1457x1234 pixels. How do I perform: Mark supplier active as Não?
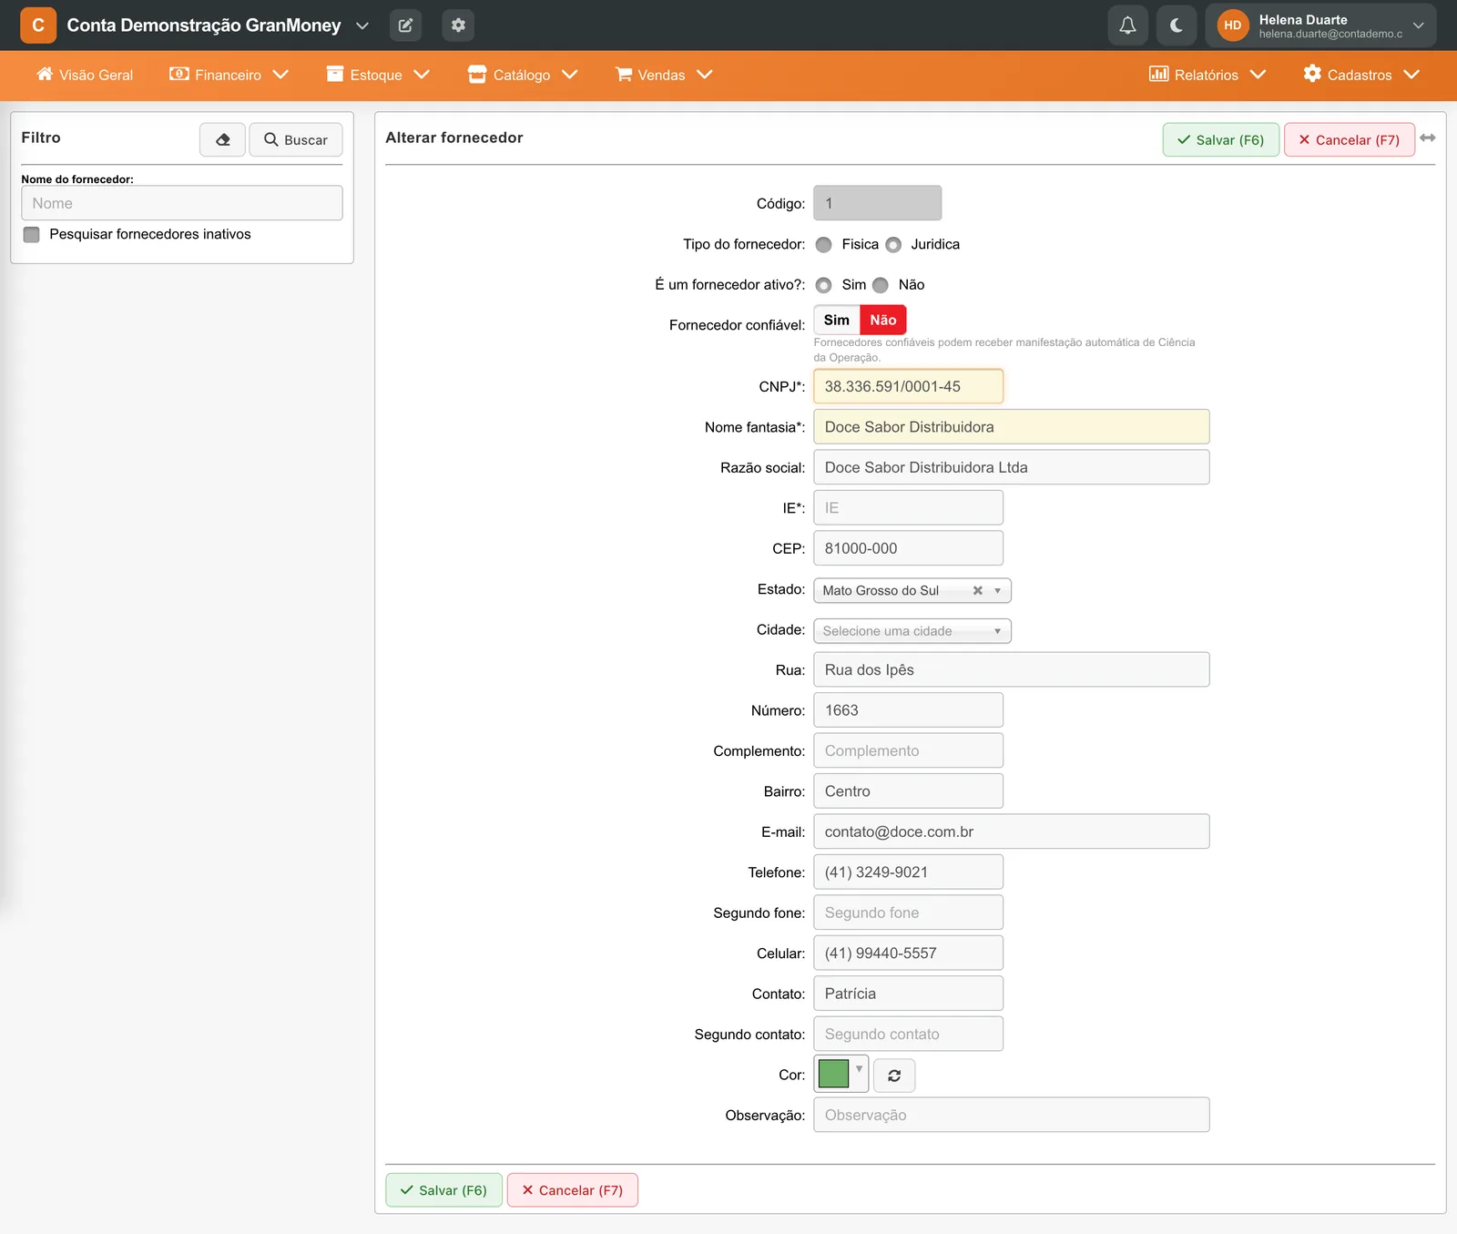click(x=881, y=285)
